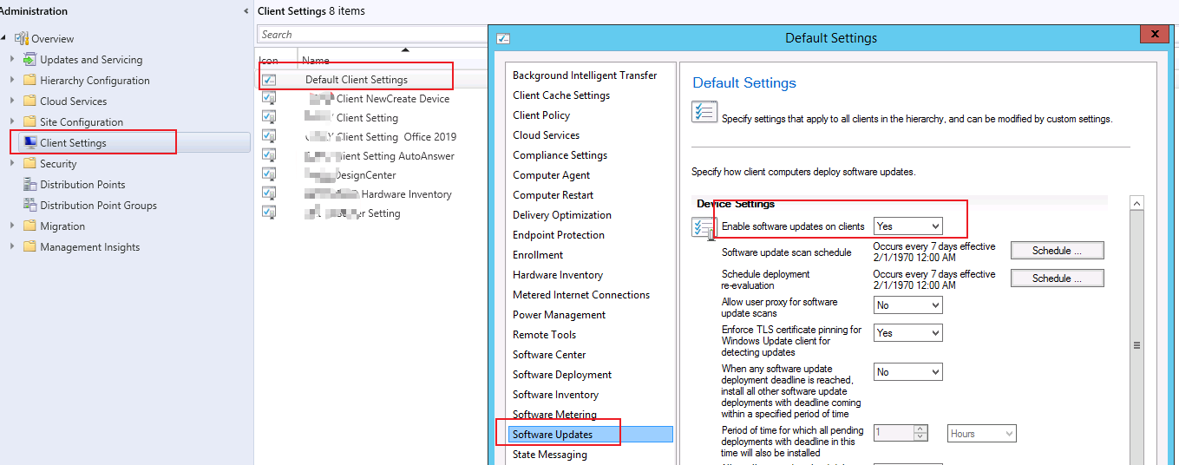Viewport: 1179px width, 465px height.
Task: Open Allow user proxy for scans dropdown
Action: point(907,305)
